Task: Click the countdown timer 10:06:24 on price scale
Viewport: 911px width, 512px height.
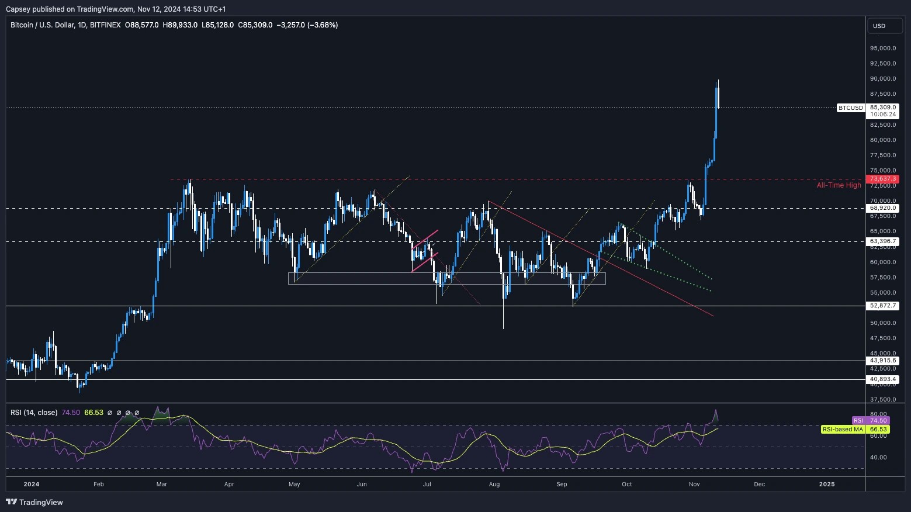Action: [883, 114]
